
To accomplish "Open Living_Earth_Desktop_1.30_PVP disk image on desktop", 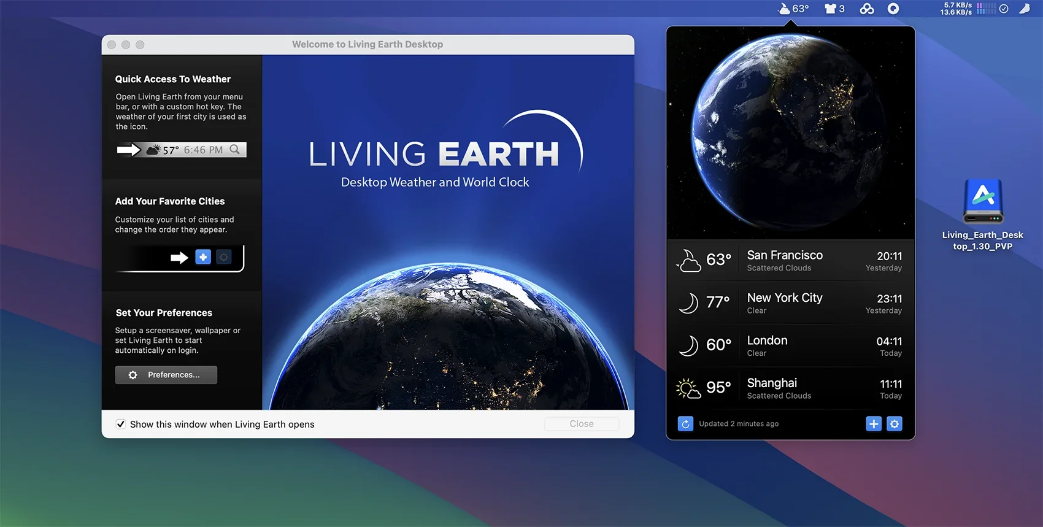I will [x=983, y=215].
